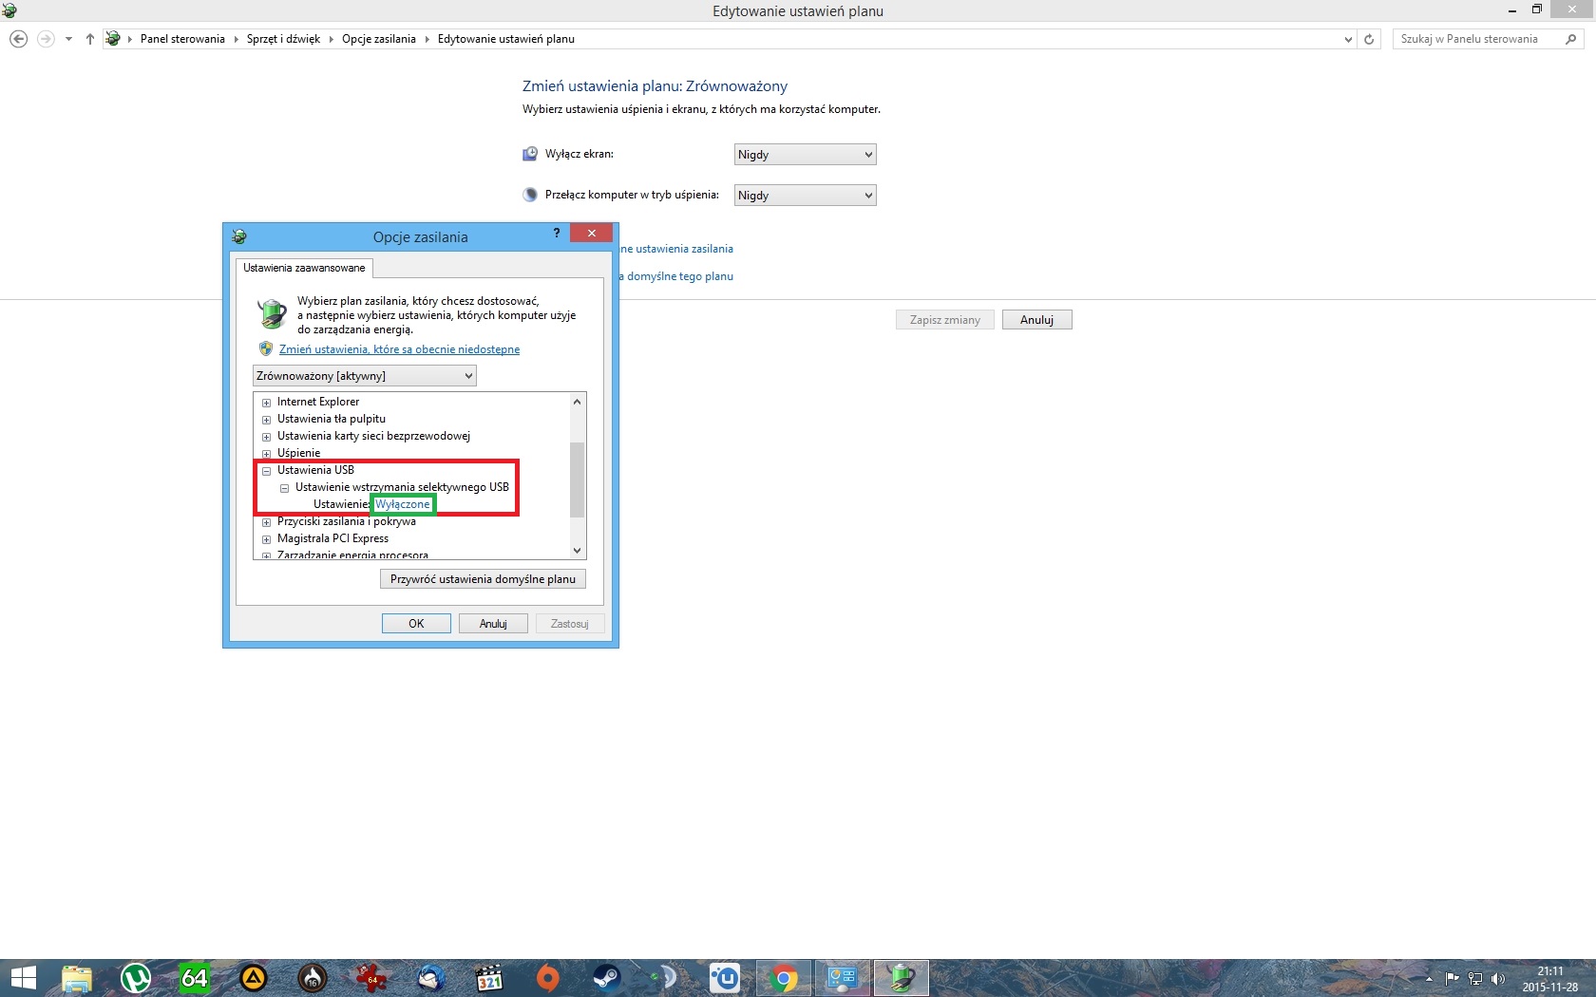Viewport: 1596px width, 997px height.
Task: Expand the 'Magistrala PCI Express' node
Action: [267, 539]
